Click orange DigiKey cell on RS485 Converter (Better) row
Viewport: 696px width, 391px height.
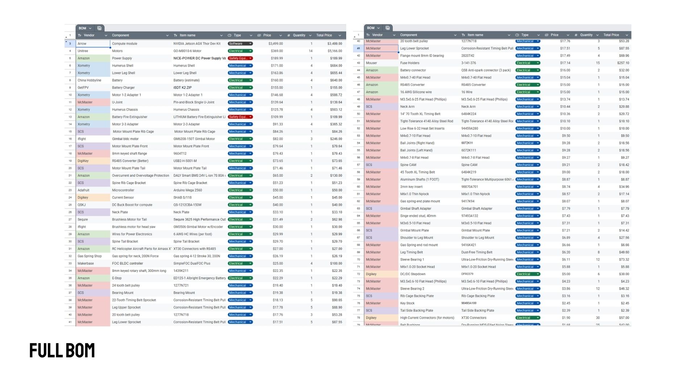92,161
